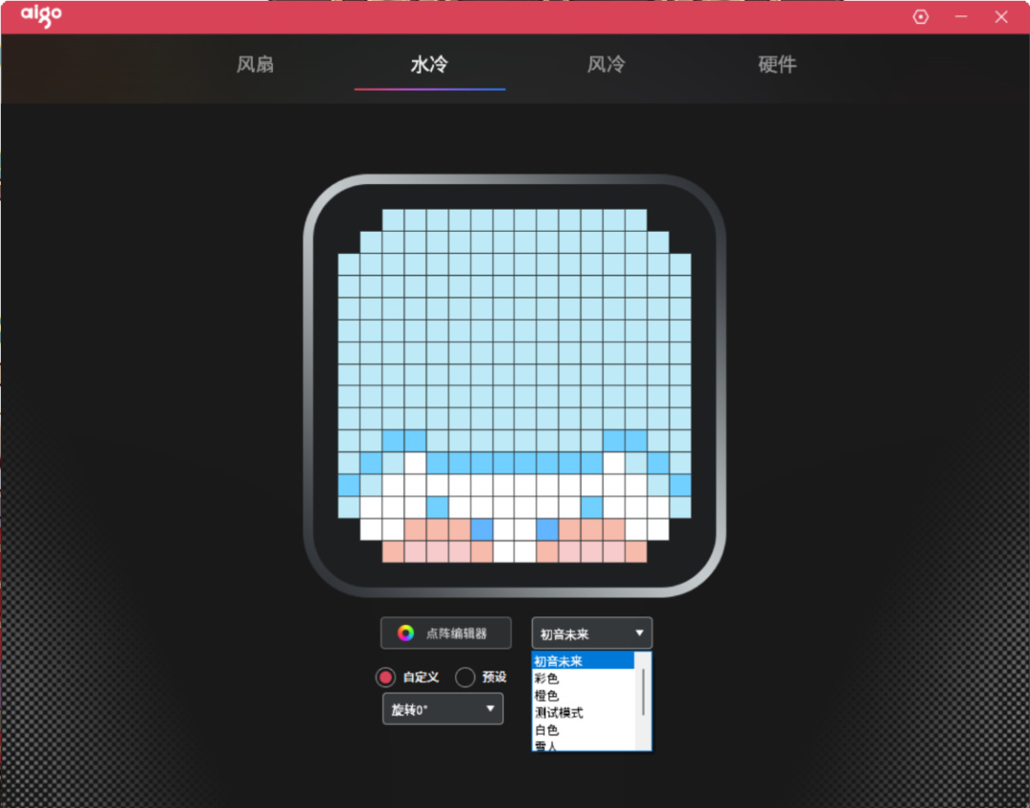Click the pixel matrix preview
1030x808 pixels.
[514, 385]
